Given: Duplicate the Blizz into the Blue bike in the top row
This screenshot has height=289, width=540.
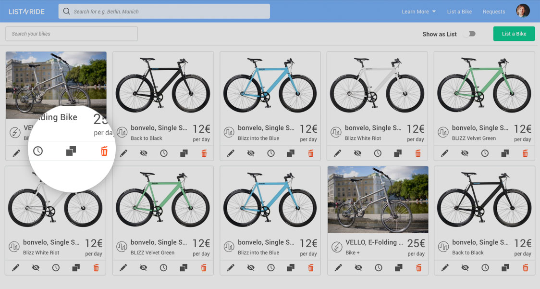Looking at the screenshot, I should (x=291, y=153).
